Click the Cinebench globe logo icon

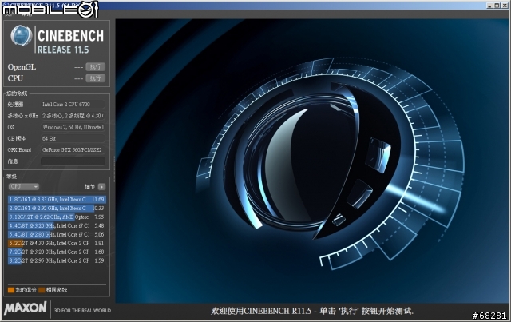click(22, 36)
